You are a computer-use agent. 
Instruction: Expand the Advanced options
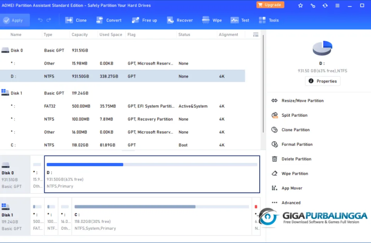pos(291,203)
